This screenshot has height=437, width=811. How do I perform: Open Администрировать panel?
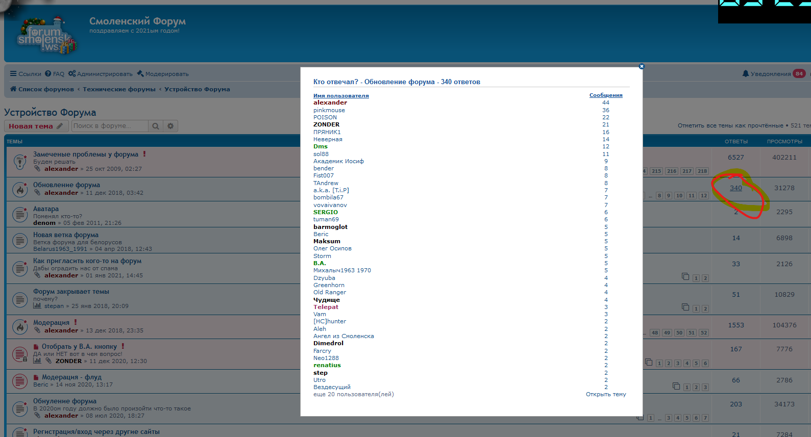[x=100, y=74]
